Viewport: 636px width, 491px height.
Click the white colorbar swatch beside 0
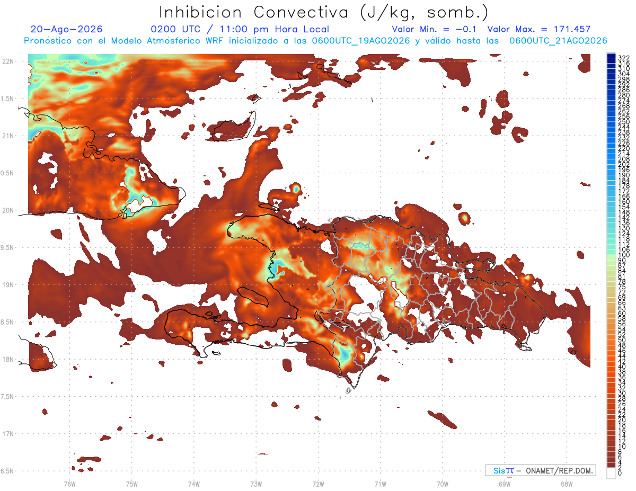pos(612,473)
